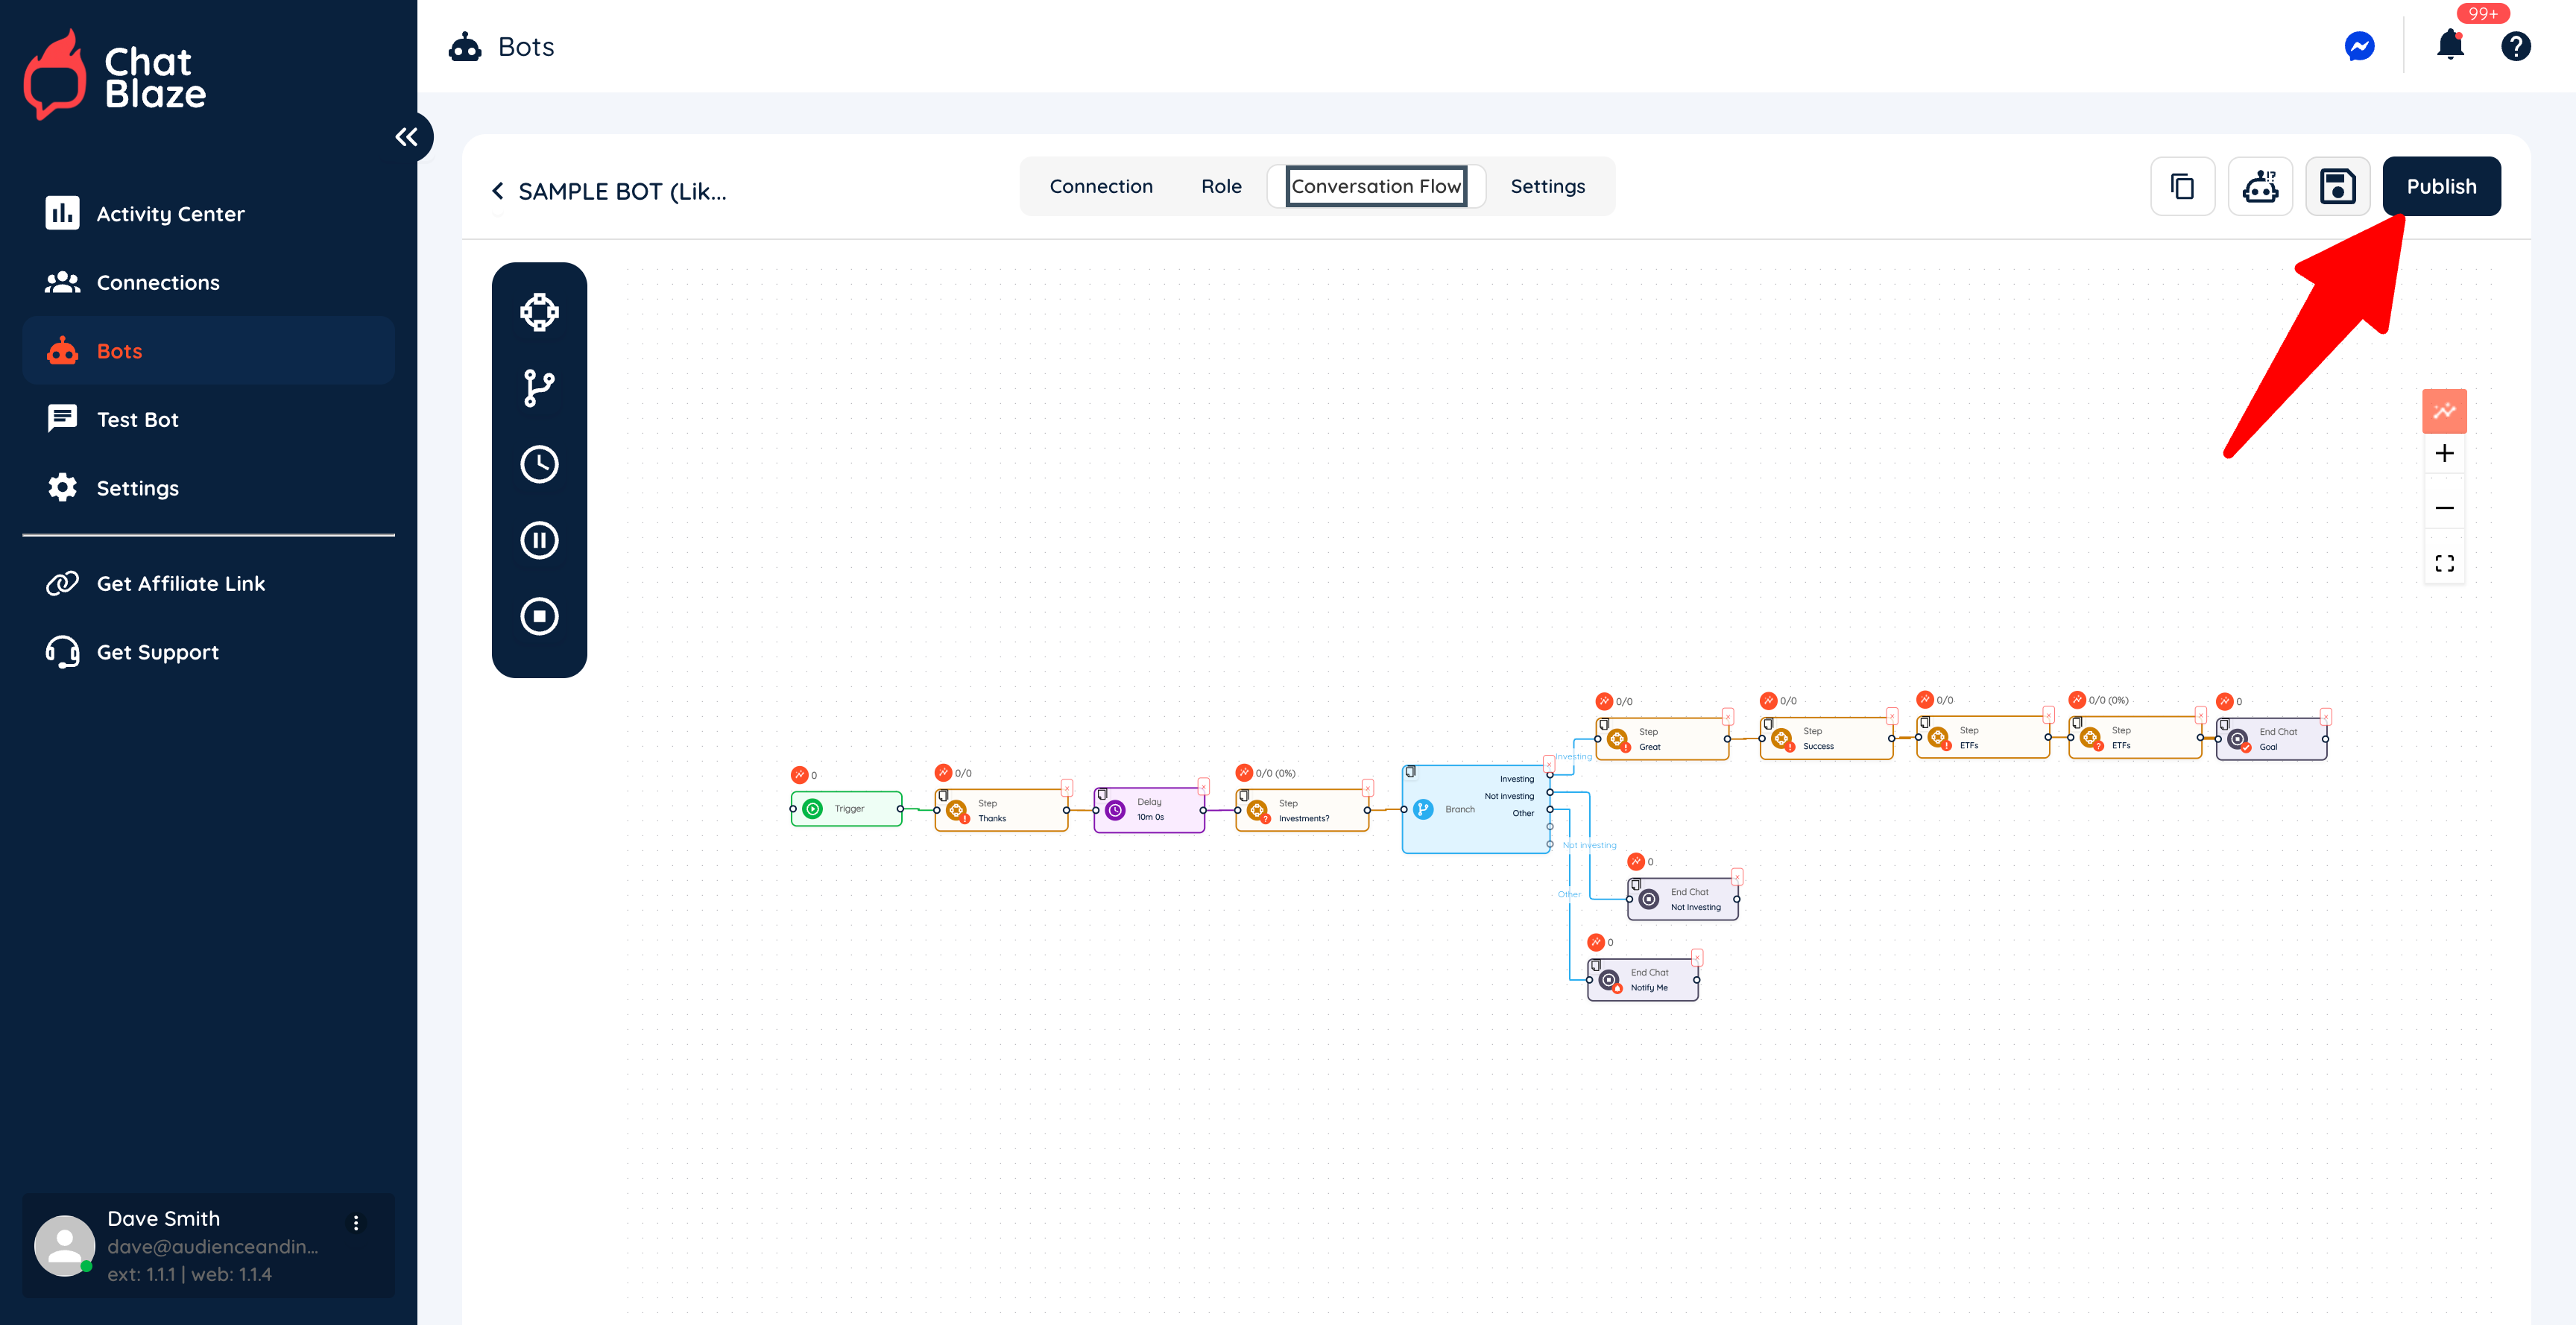The height and width of the screenshot is (1325, 2576).
Task: Select the Delay clock tool
Action: [539, 464]
